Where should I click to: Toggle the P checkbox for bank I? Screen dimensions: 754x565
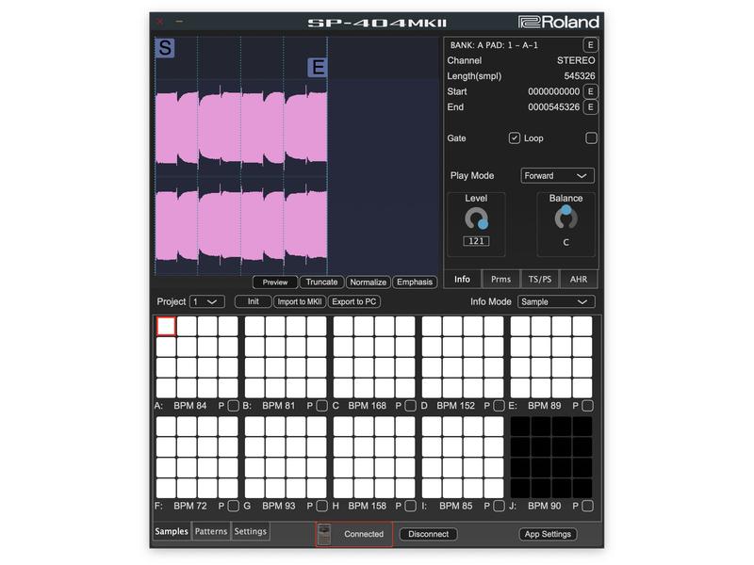click(x=500, y=506)
